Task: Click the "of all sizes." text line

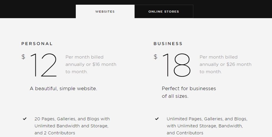Action: [175, 96]
